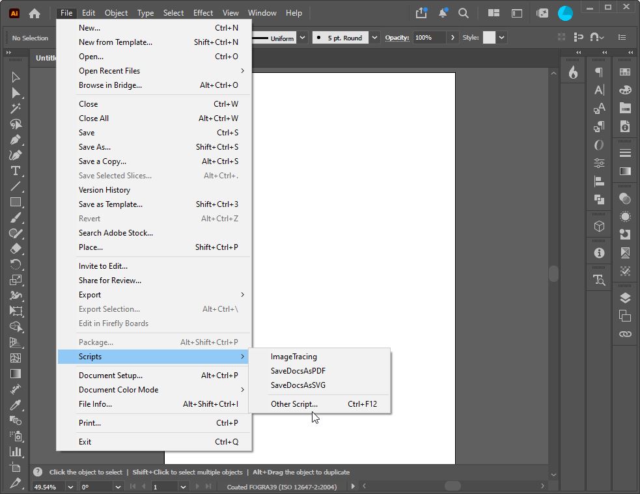This screenshot has height=494, width=640.
Task: Choose Place... in the File menu
Action: (x=154, y=247)
